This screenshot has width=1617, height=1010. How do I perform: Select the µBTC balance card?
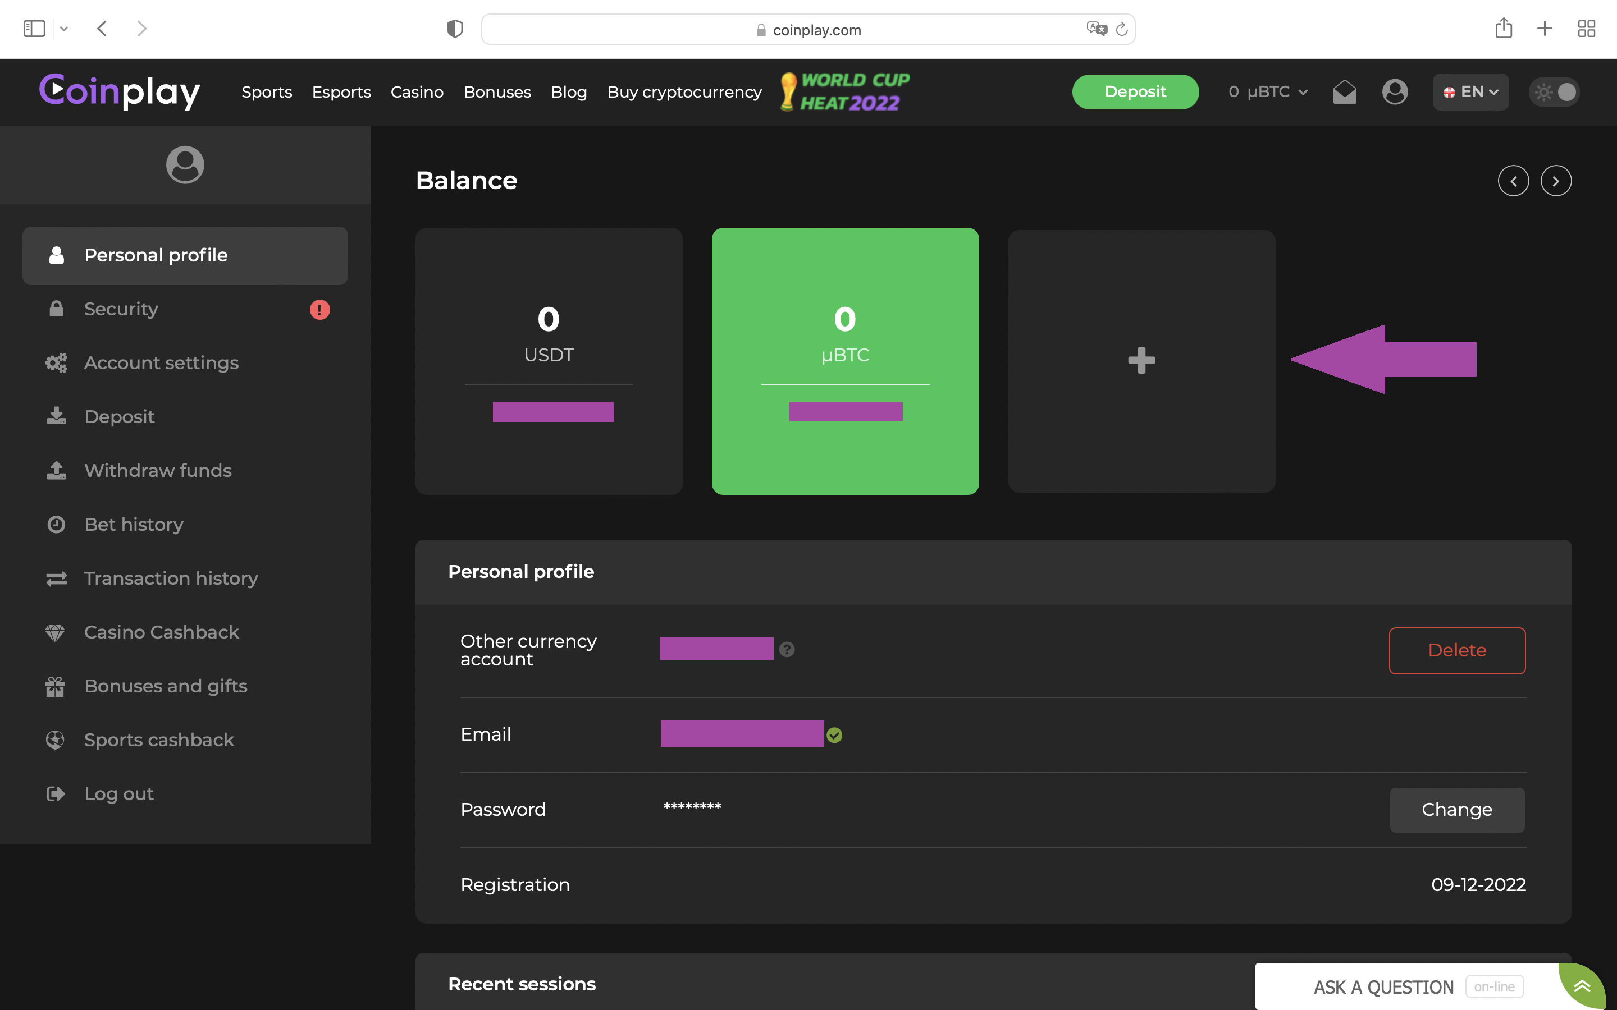click(x=845, y=361)
